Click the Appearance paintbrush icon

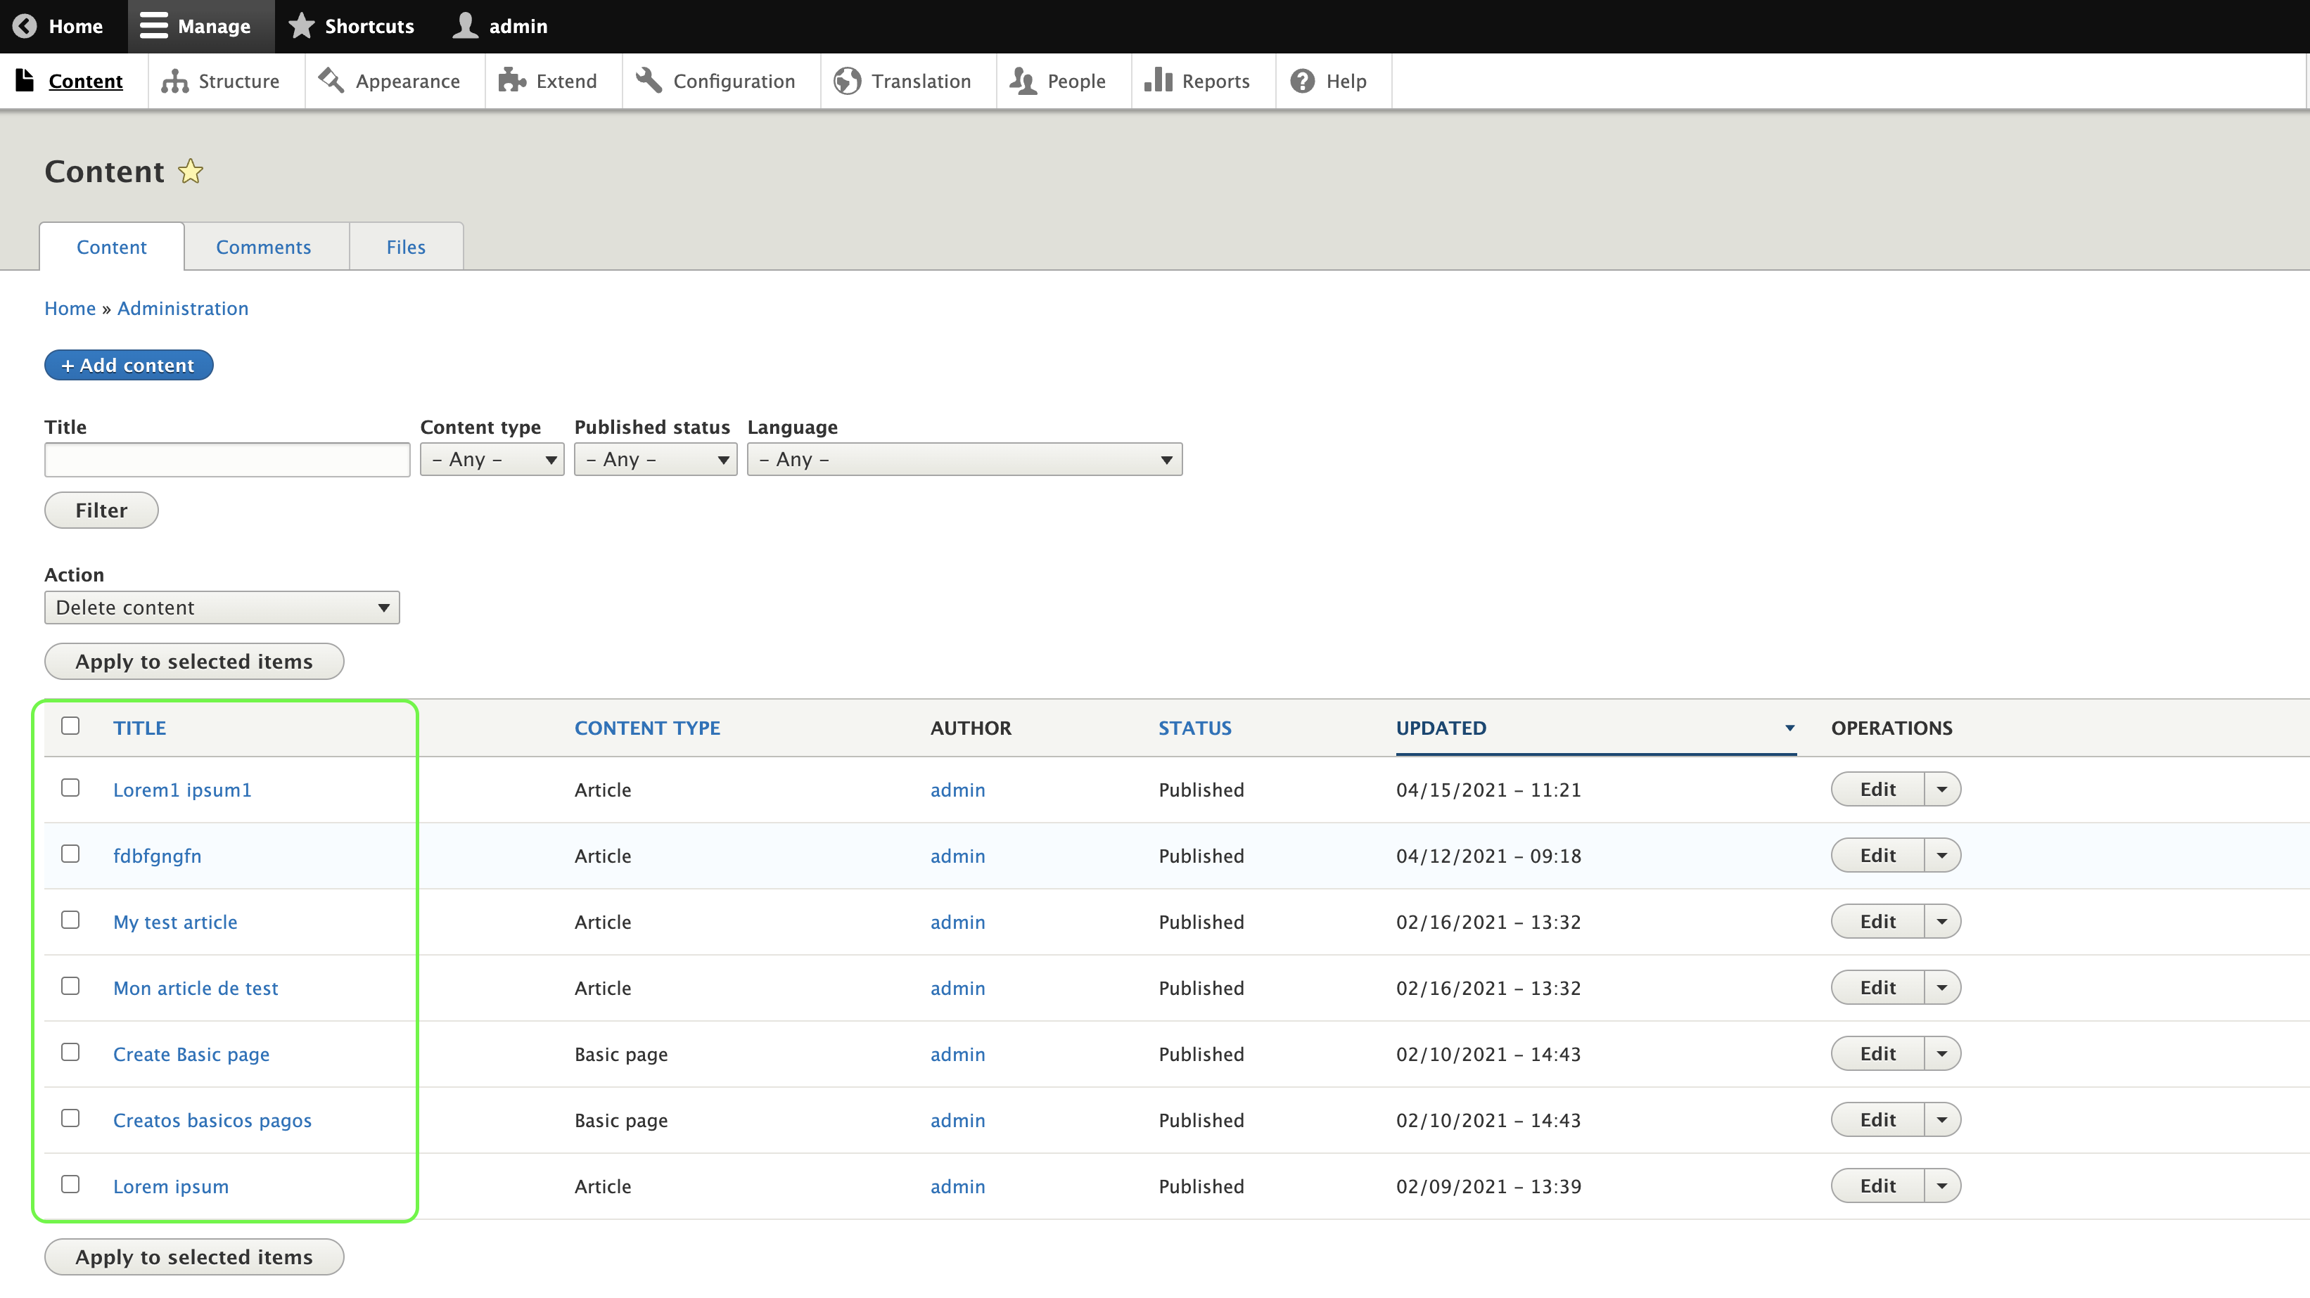[x=331, y=81]
